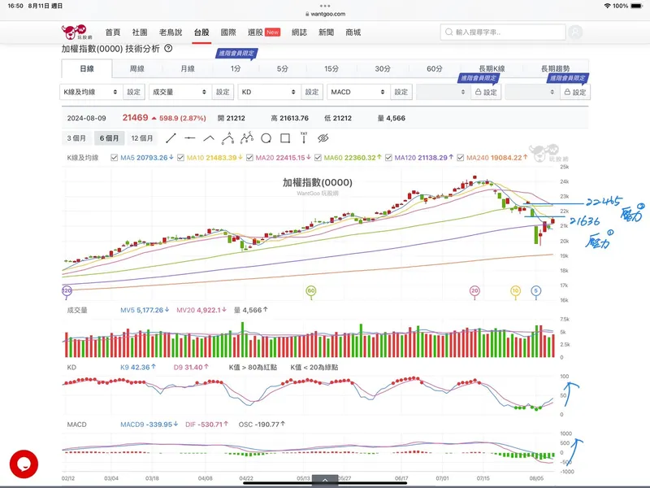Switch to the 日線 daily chart tab
Viewport: 650px width, 488px height.
[87, 68]
